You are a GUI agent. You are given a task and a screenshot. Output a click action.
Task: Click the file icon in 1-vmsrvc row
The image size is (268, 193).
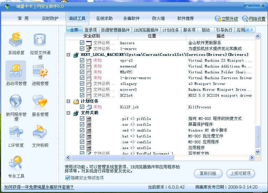[x=88, y=49]
